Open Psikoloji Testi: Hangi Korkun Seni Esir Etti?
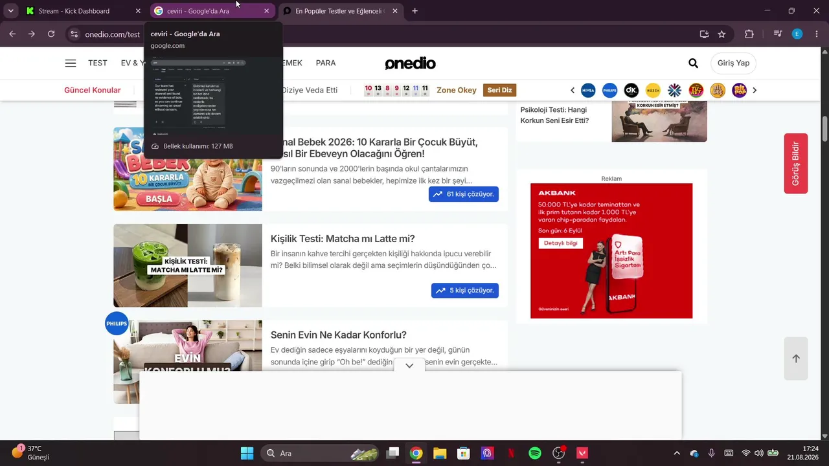The height and width of the screenshot is (466, 829). (554, 115)
